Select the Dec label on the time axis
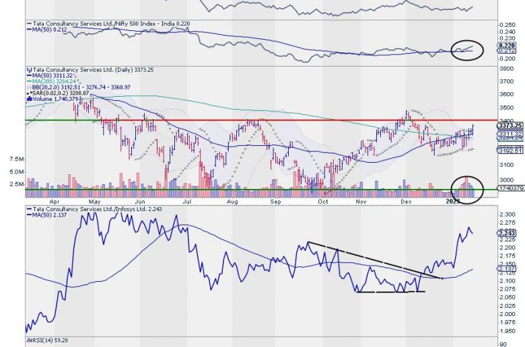The width and height of the screenshot is (525, 347). 406,202
